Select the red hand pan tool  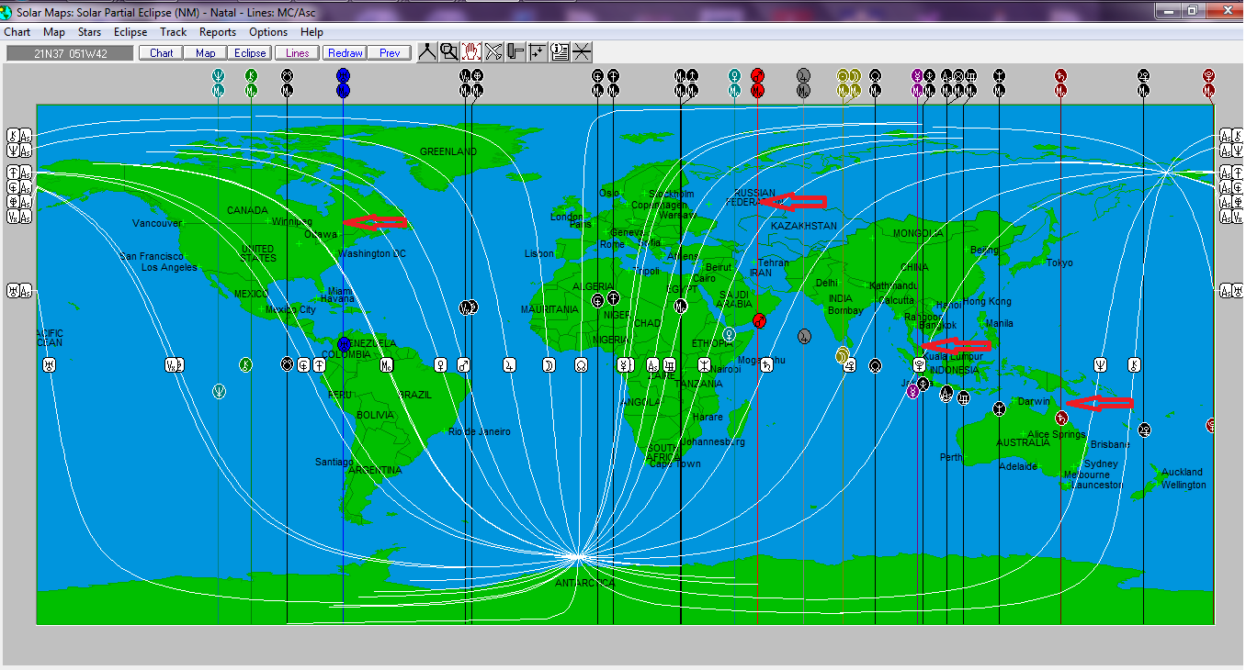coord(471,52)
